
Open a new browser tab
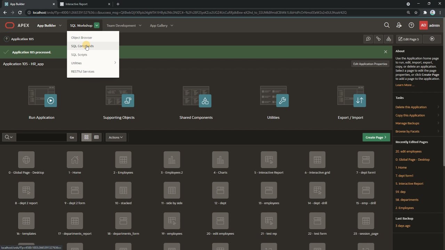coord(118,4)
